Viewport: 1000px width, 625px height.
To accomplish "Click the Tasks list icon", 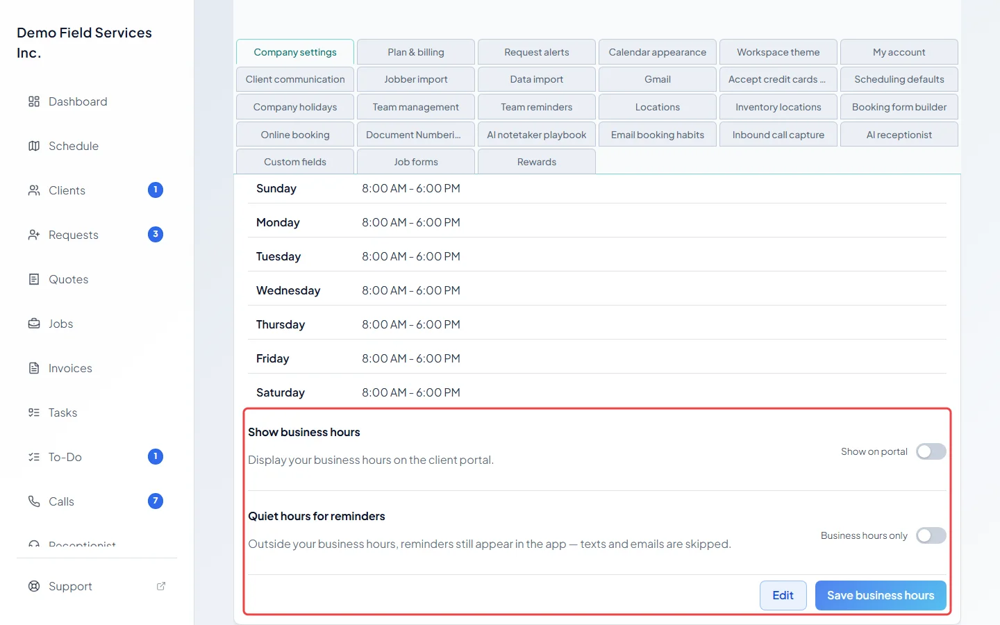I will pos(34,412).
